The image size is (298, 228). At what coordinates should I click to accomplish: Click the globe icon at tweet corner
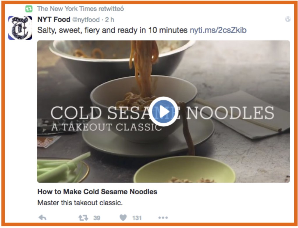coord(288,19)
